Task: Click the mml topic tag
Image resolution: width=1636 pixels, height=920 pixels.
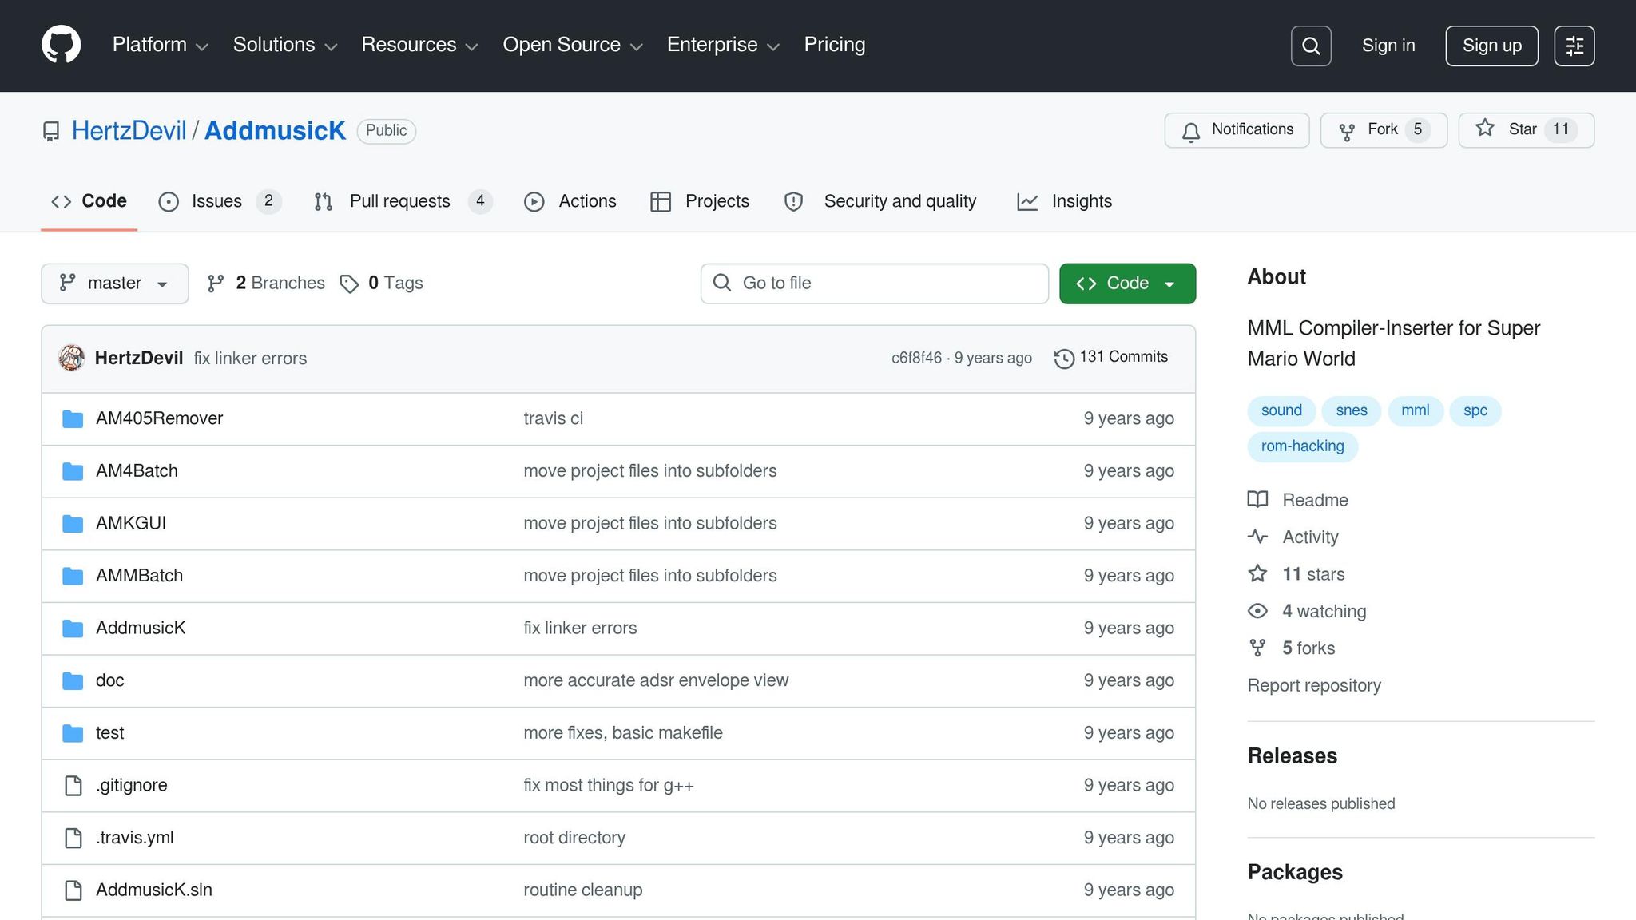Action: coord(1416,411)
